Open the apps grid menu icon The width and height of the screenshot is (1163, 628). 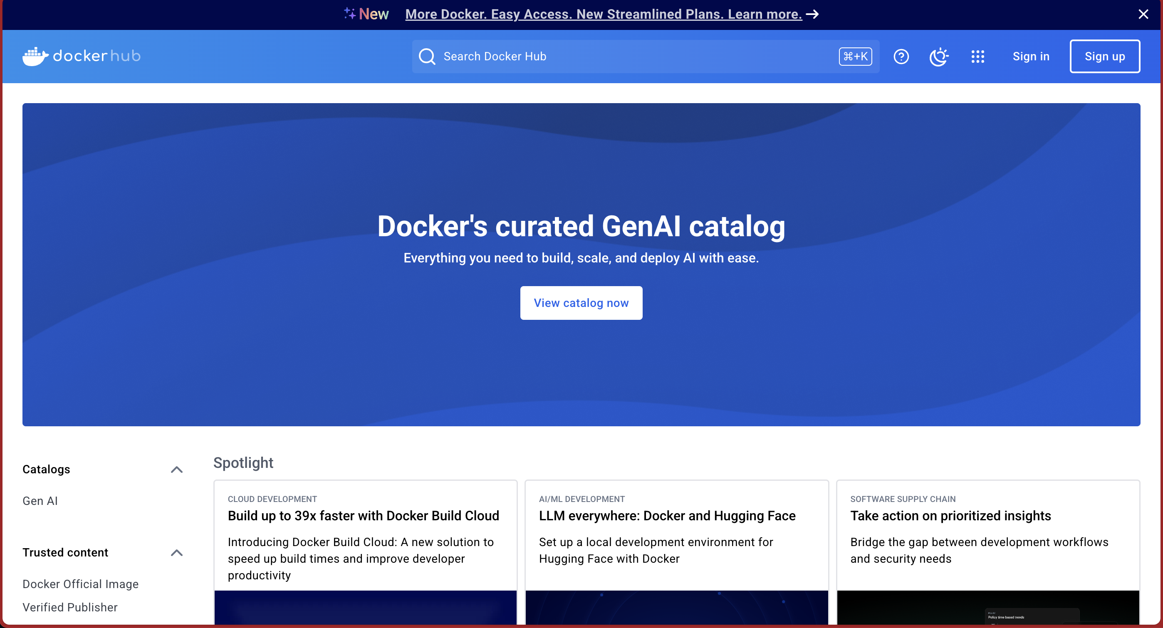[x=977, y=57]
